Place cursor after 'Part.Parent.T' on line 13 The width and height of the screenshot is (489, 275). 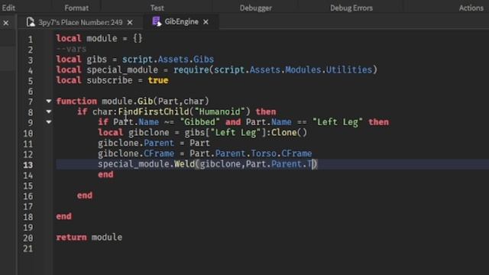click(313, 164)
